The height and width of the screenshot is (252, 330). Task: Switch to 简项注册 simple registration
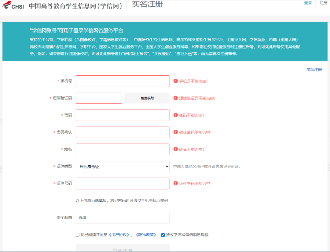(314, 70)
